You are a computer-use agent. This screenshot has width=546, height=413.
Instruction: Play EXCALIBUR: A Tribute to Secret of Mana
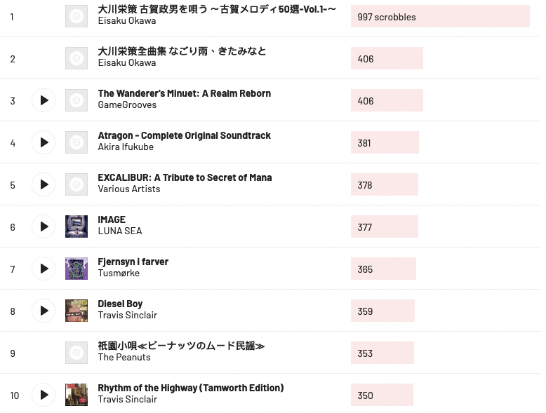click(44, 184)
